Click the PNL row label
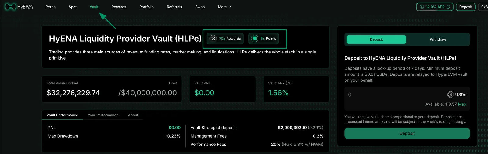Image resolution: width=488 pixels, height=154 pixels. (x=52, y=128)
